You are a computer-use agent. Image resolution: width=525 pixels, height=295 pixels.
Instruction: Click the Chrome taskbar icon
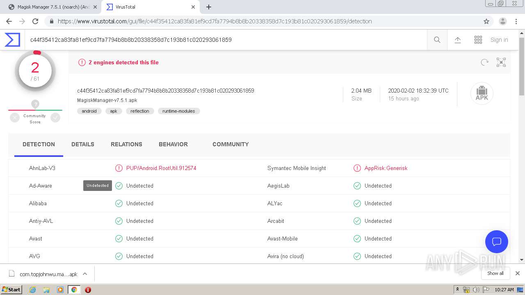point(74,290)
